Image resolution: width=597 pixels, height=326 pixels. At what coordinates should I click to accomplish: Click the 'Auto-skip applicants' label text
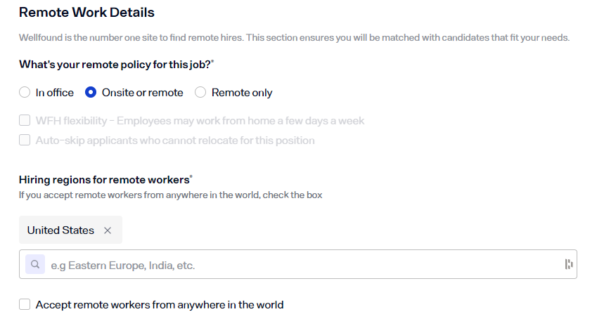175,141
